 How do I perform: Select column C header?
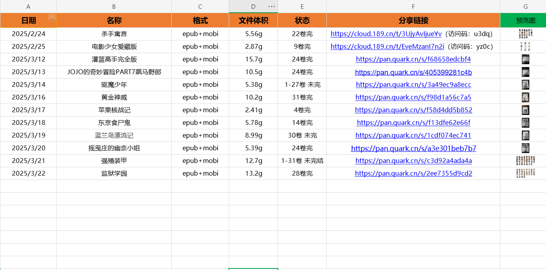click(x=200, y=6)
